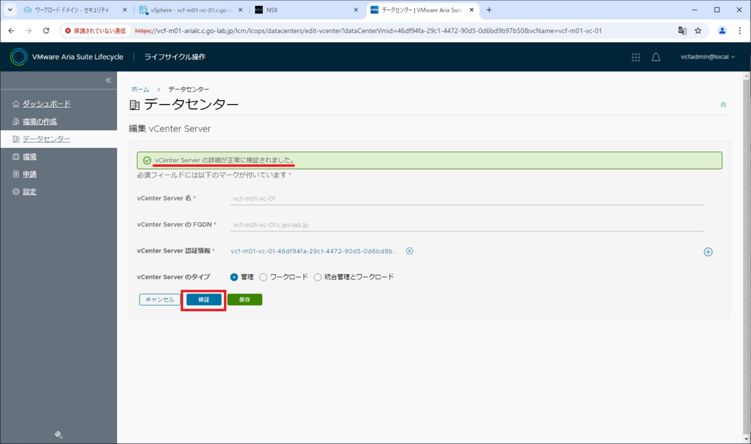Close the ワークロード ドメイン browser tab
Image resolution: width=751 pixels, height=444 pixels.
[124, 10]
